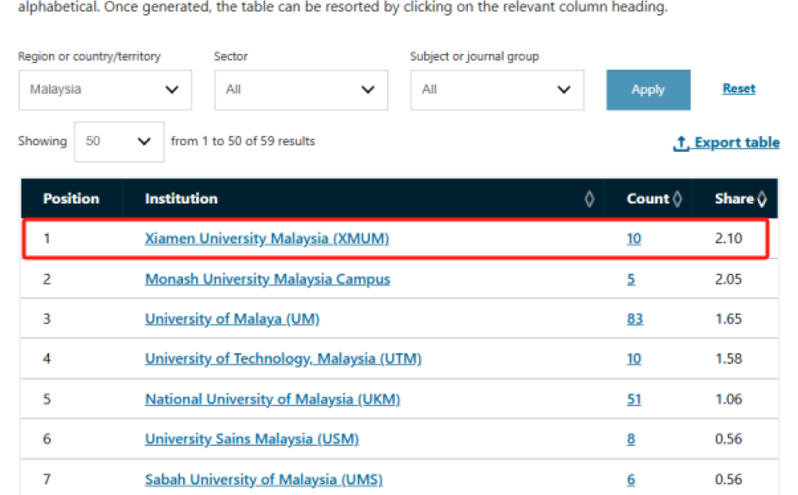Screen dimensions: 798x495
Task: Click the Reset link
Action: (738, 89)
